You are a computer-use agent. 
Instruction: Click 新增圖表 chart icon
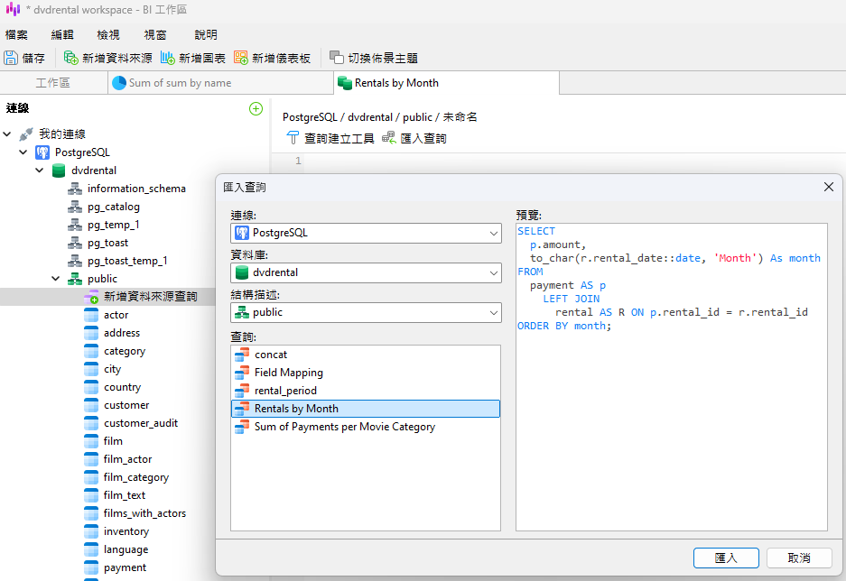(168, 58)
